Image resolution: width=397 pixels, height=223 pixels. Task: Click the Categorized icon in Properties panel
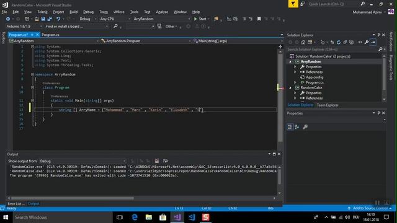pos(290,127)
